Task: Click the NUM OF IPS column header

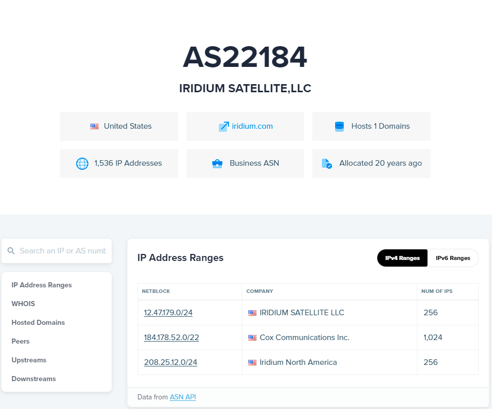Action: [437, 291]
